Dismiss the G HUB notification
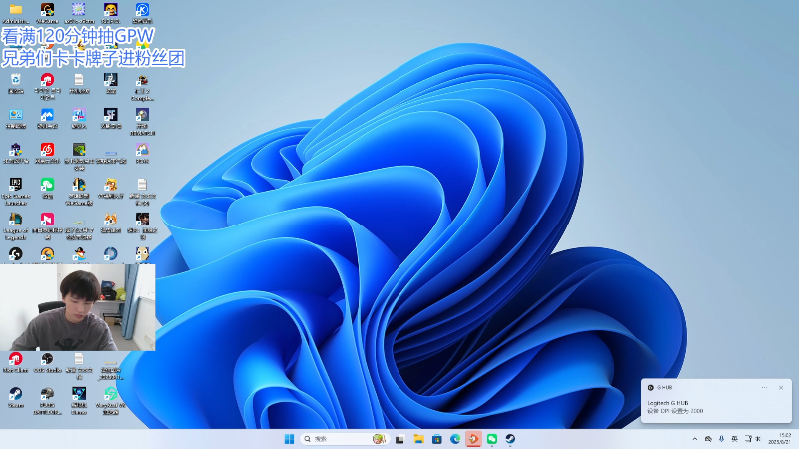Viewport: 799px width, 449px height. pos(781,388)
